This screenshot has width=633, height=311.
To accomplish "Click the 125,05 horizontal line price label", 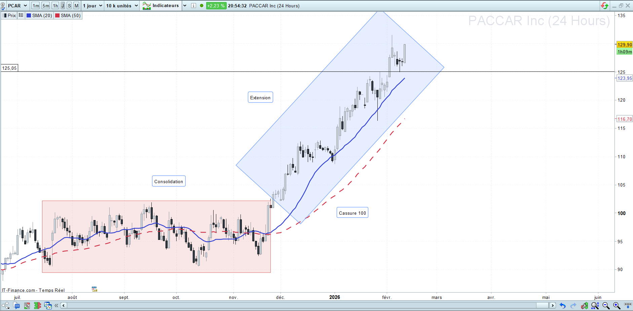I will point(9,68).
